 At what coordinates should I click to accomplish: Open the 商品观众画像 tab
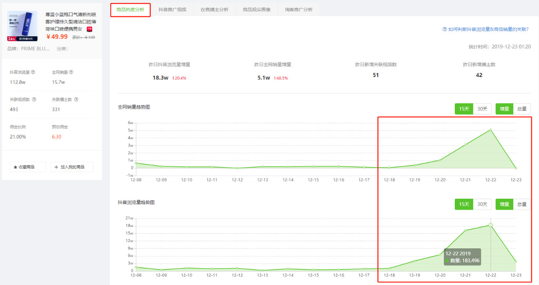pyautogui.click(x=256, y=10)
